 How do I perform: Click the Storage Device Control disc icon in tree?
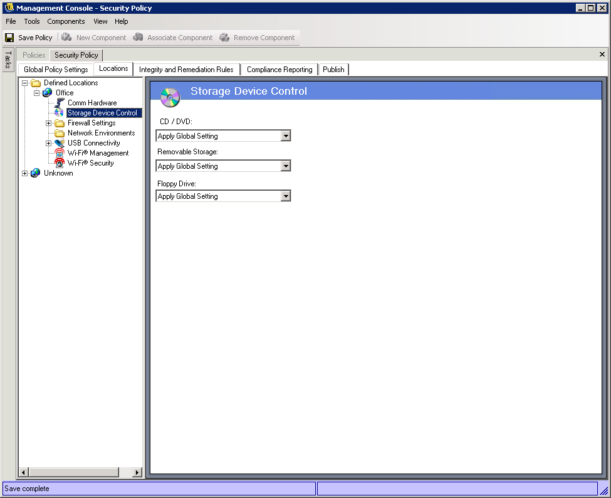point(60,113)
